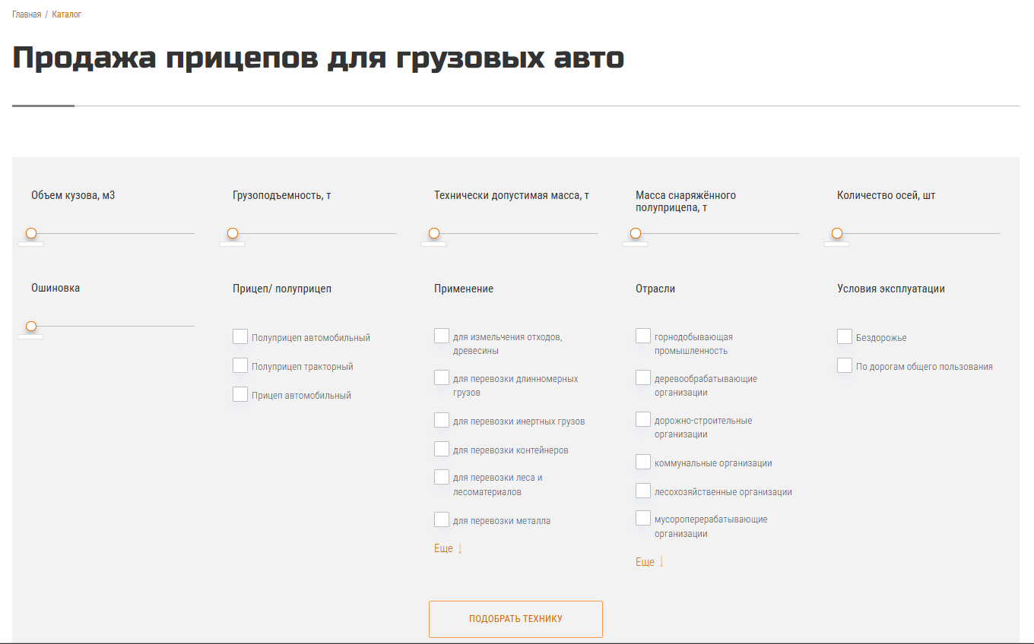Check the 'Бездорожье' checkbox
The width and height of the screenshot is (1034, 644).
tap(845, 336)
